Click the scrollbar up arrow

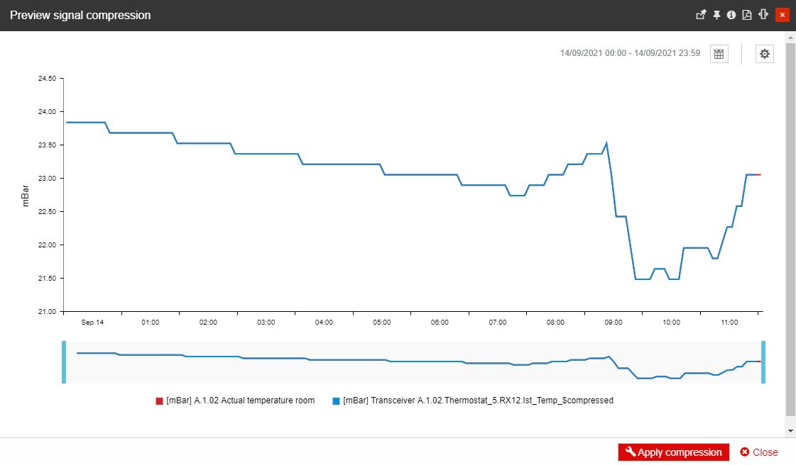click(790, 36)
